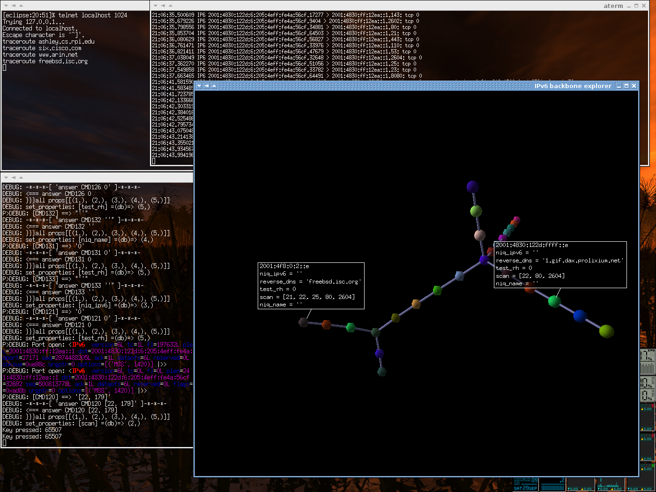The height and width of the screenshot is (492, 656).
Task: Select the pale pink sphere node
Action: click(x=480, y=235)
